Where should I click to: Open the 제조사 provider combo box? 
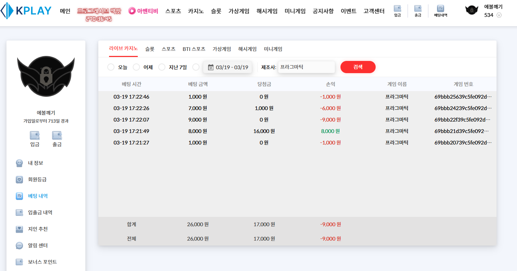click(306, 67)
